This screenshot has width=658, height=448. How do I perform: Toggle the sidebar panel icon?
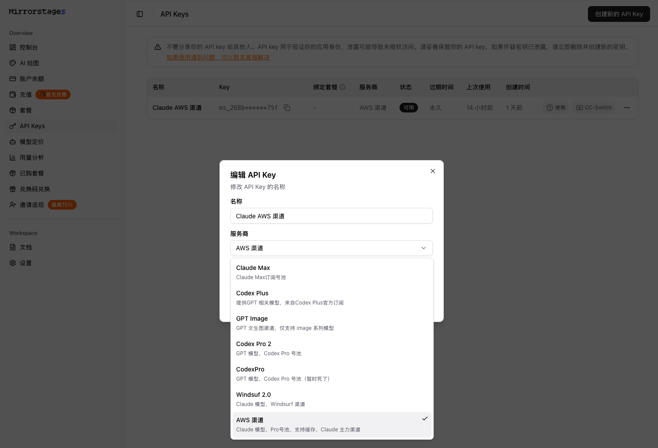(140, 14)
